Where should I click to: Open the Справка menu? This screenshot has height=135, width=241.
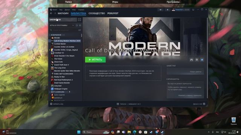coord(81,10)
